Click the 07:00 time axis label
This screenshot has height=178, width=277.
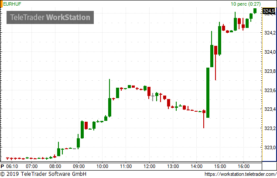31,166
